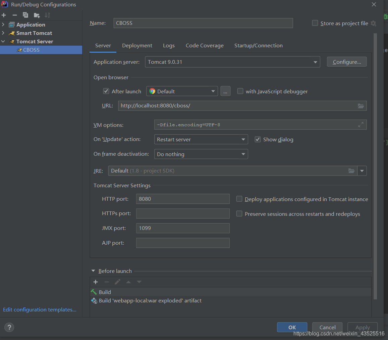Open the browser selection ellipsis button

coord(225,91)
